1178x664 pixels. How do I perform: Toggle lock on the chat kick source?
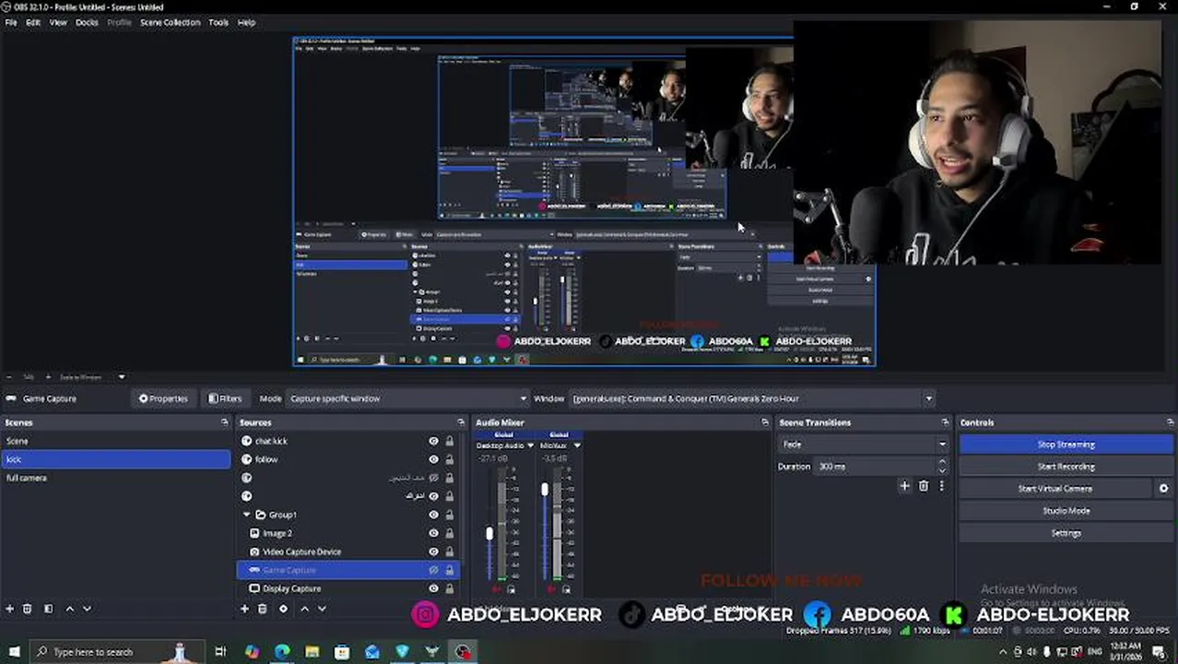click(450, 441)
